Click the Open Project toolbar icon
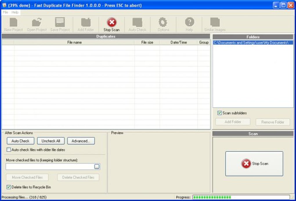 37,25
